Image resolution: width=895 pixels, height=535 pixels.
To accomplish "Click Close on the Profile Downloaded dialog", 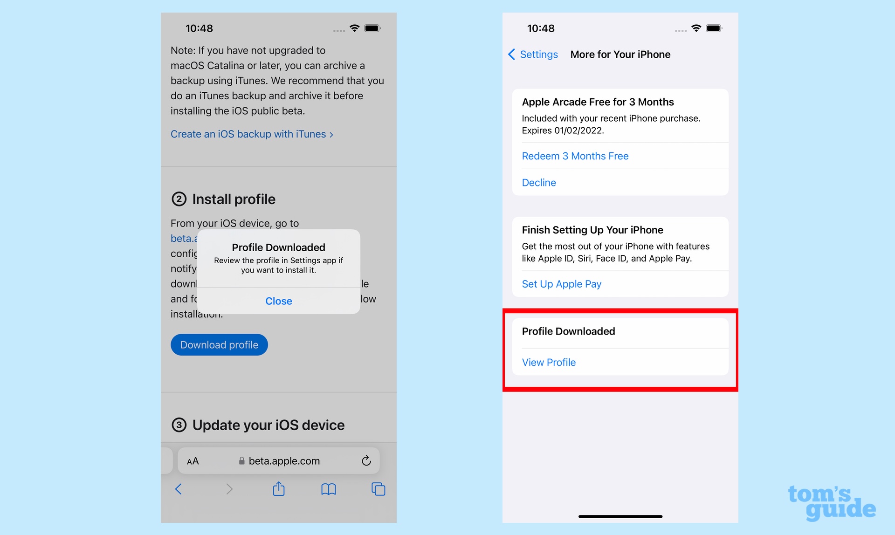I will tap(278, 300).
